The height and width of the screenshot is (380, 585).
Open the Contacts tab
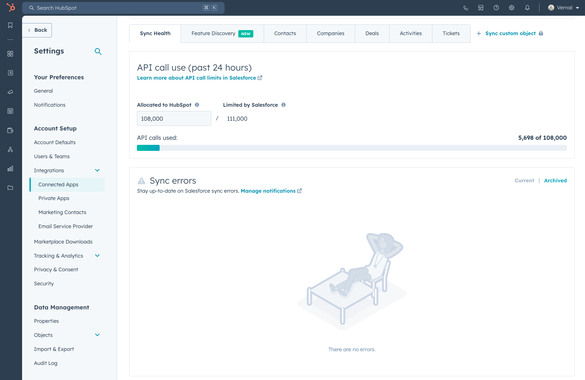[x=285, y=33]
